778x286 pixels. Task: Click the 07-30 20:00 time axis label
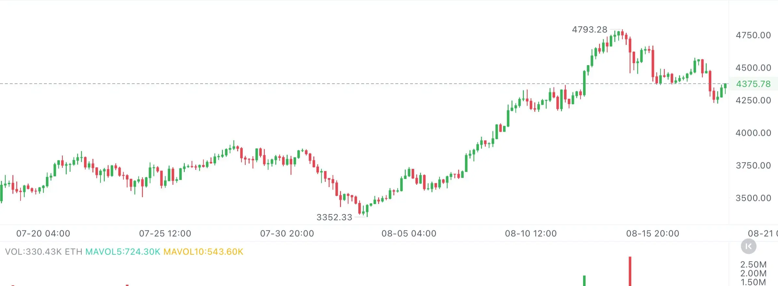(x=287, y=234)
